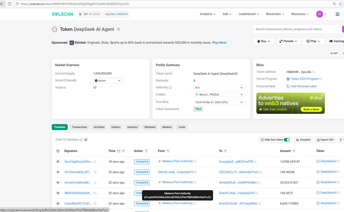344x212 pixels.
Task: Reload the page in browser
Action: pos(9,4)
